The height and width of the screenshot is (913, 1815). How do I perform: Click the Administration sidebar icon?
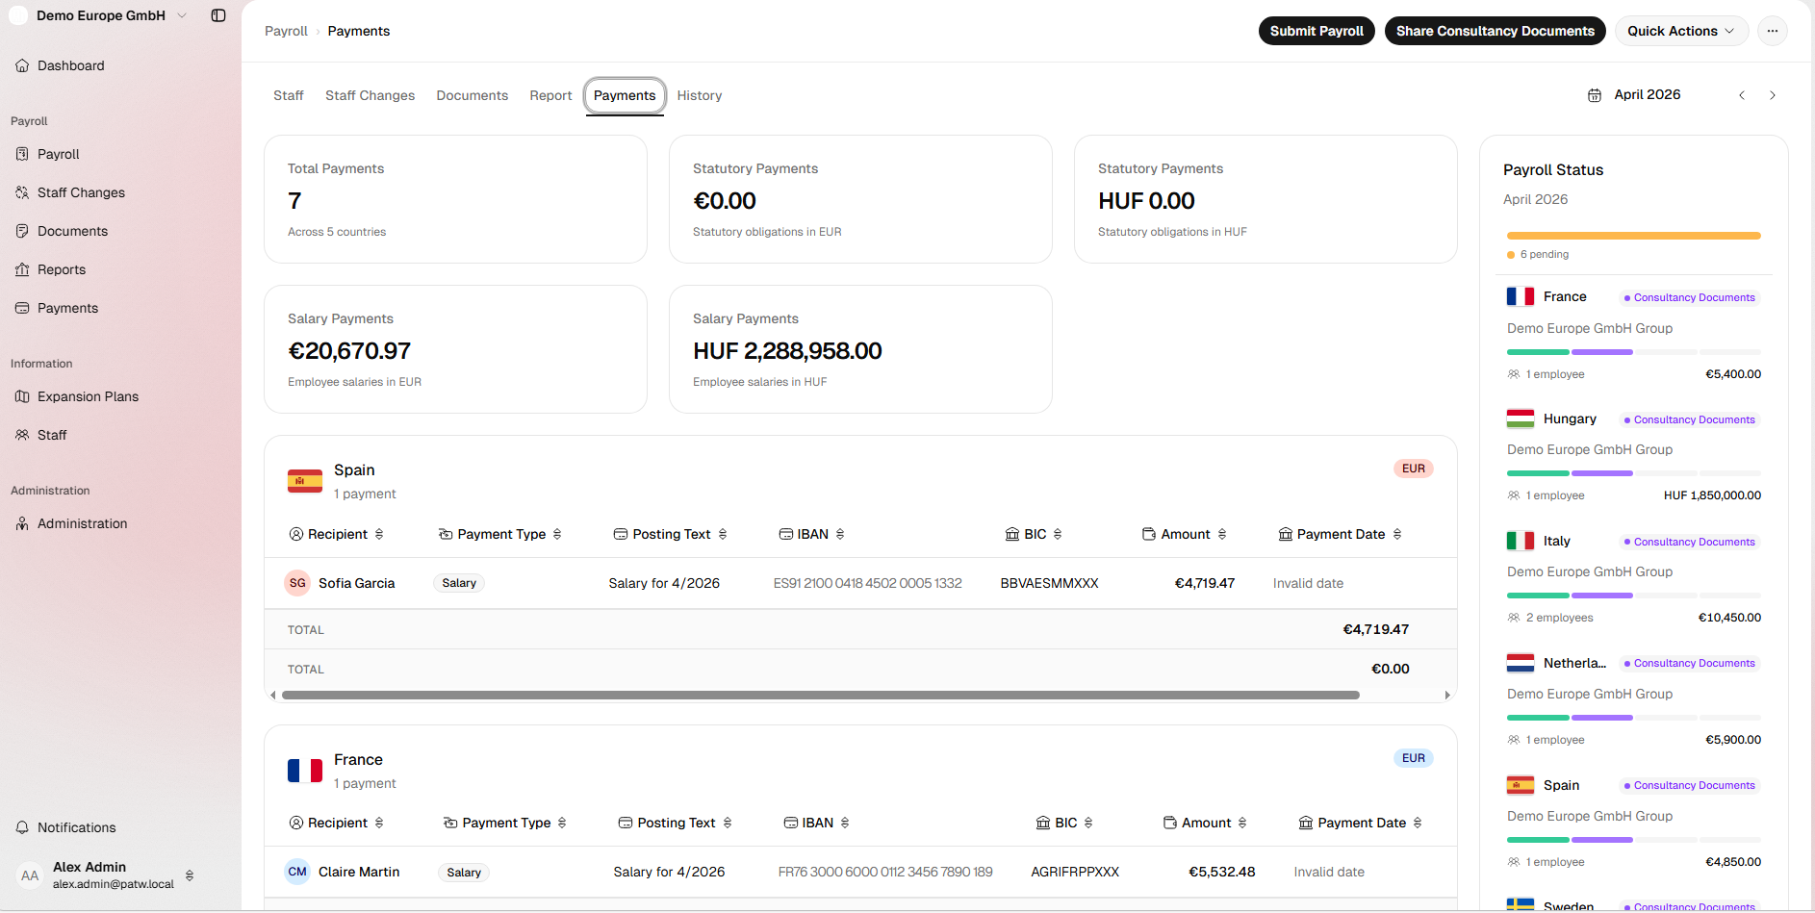click(22, 523)
